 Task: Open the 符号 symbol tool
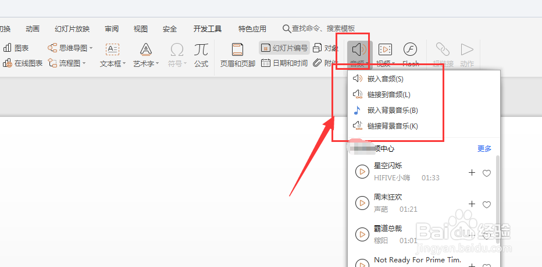coord(177,55)
